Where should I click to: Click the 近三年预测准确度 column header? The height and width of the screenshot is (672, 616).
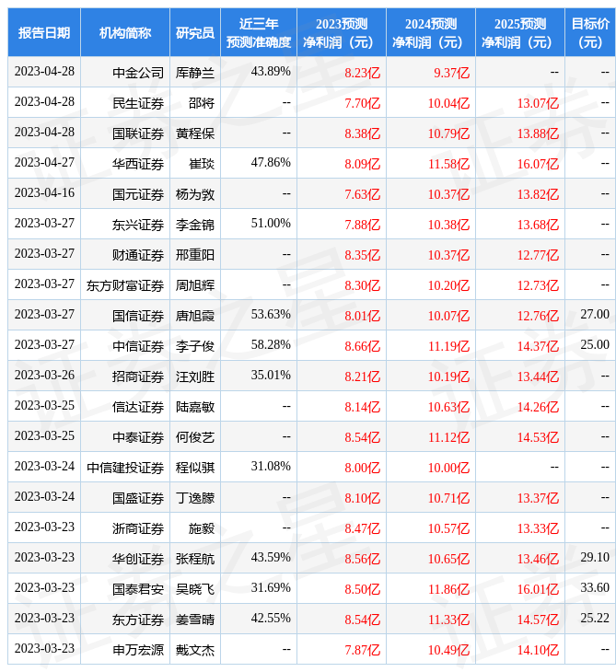click(259, 32)
